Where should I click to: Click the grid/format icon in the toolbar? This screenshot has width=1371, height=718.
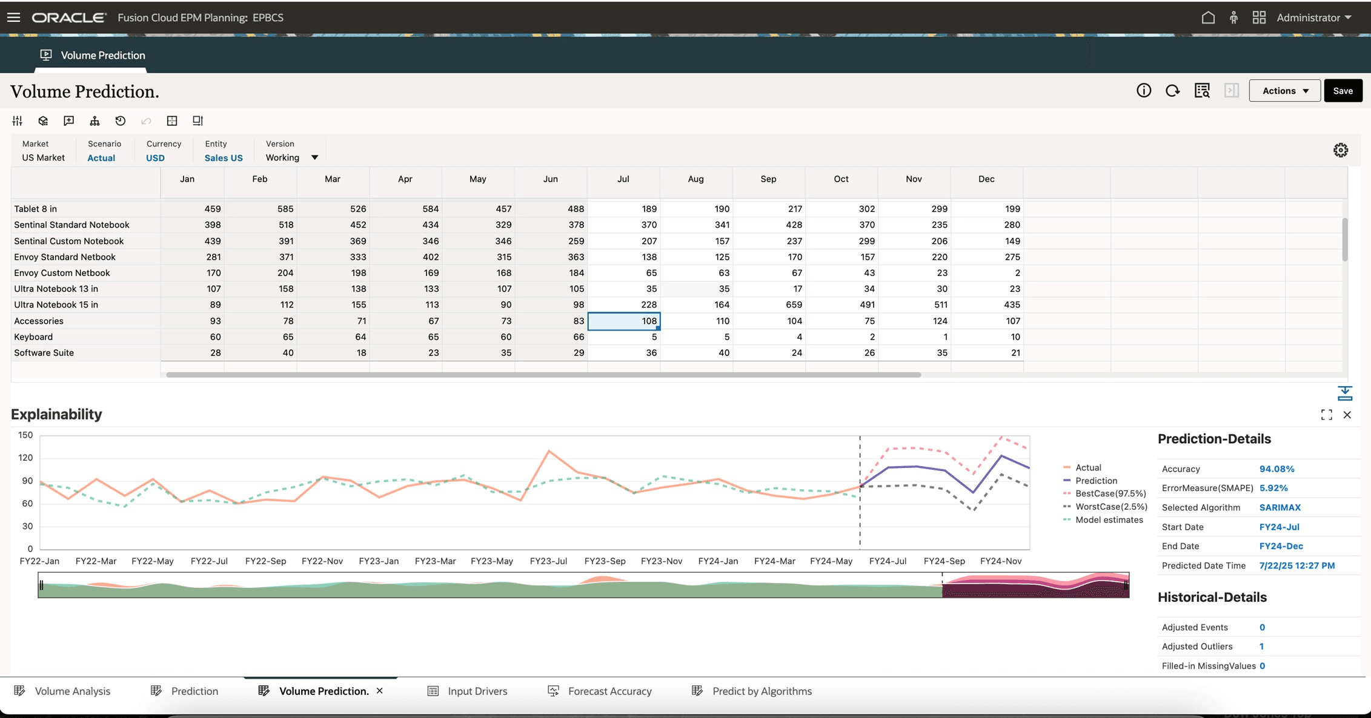171,120
